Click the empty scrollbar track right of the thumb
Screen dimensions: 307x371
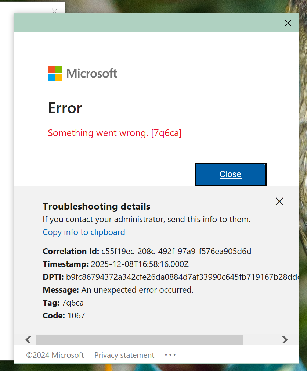pos(261,340)
